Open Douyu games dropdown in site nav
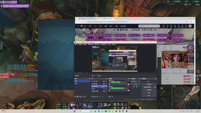 point(111,26)
